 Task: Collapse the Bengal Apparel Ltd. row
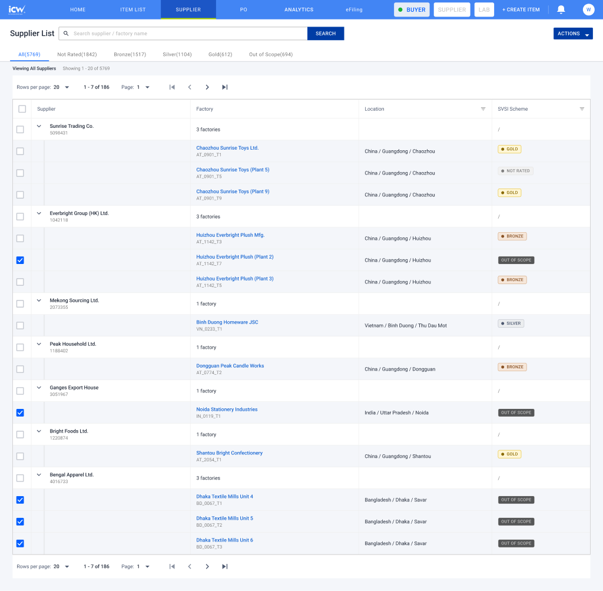tap(39, 475)
